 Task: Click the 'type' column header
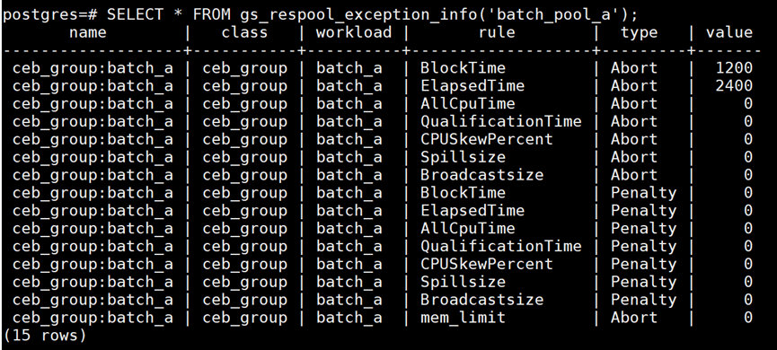(x=639, y=34)
